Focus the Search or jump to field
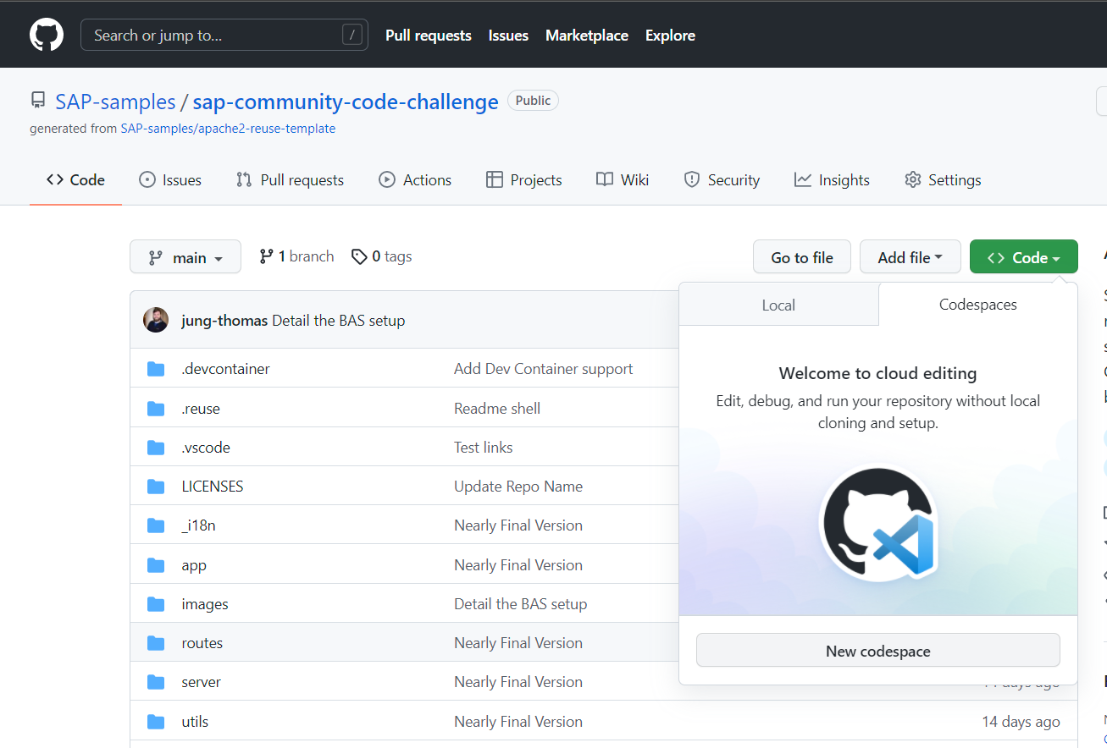This screenshot has height=748, width=1107. coord(224,36)
